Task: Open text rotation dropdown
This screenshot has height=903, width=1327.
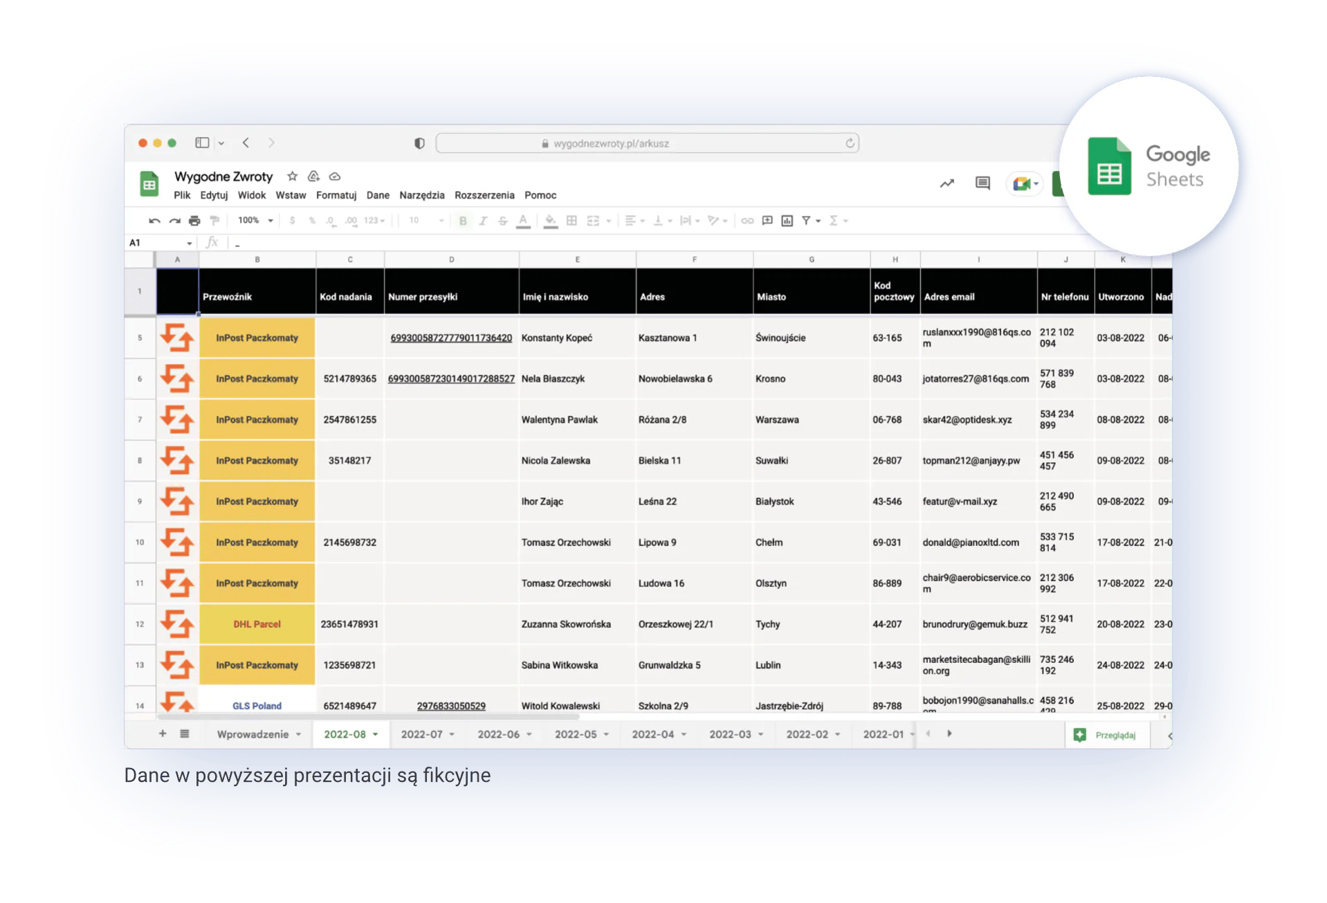Action: tap(717, 221)
